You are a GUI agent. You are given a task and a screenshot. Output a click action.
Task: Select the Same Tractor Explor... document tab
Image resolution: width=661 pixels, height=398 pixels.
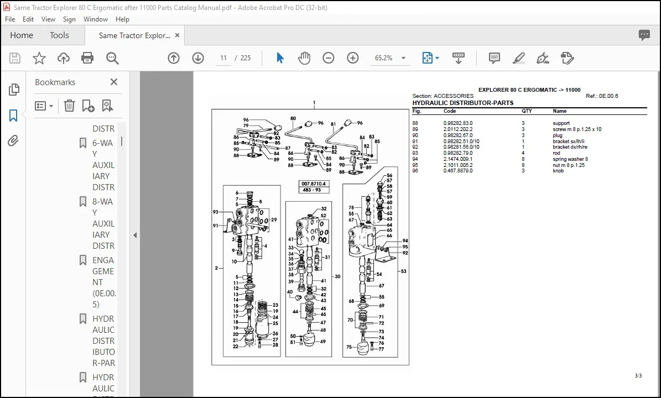coord(134,35)
